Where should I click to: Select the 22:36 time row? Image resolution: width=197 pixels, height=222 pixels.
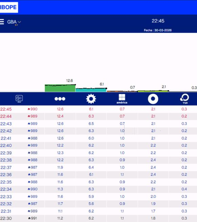coord(98,175)
